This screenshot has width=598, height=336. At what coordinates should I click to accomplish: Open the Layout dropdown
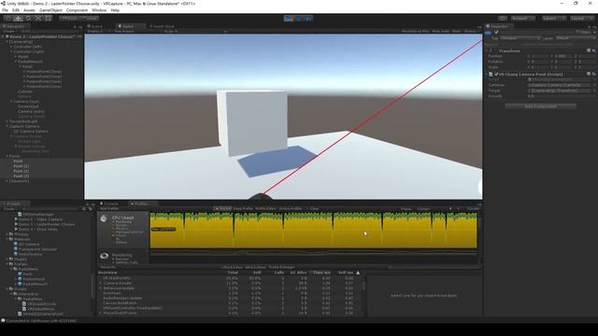(x=581, y=19)
